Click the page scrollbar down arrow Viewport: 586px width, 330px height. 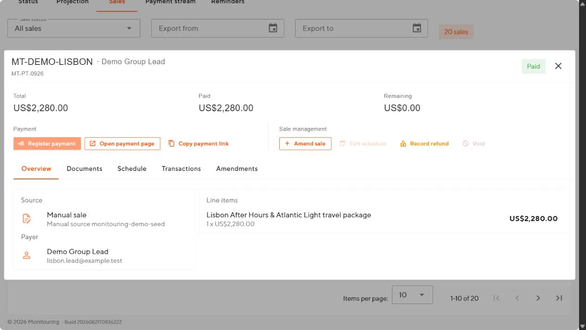(582, 326)
